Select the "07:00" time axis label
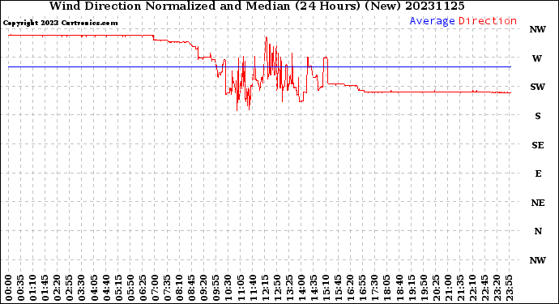 point(155,288)
